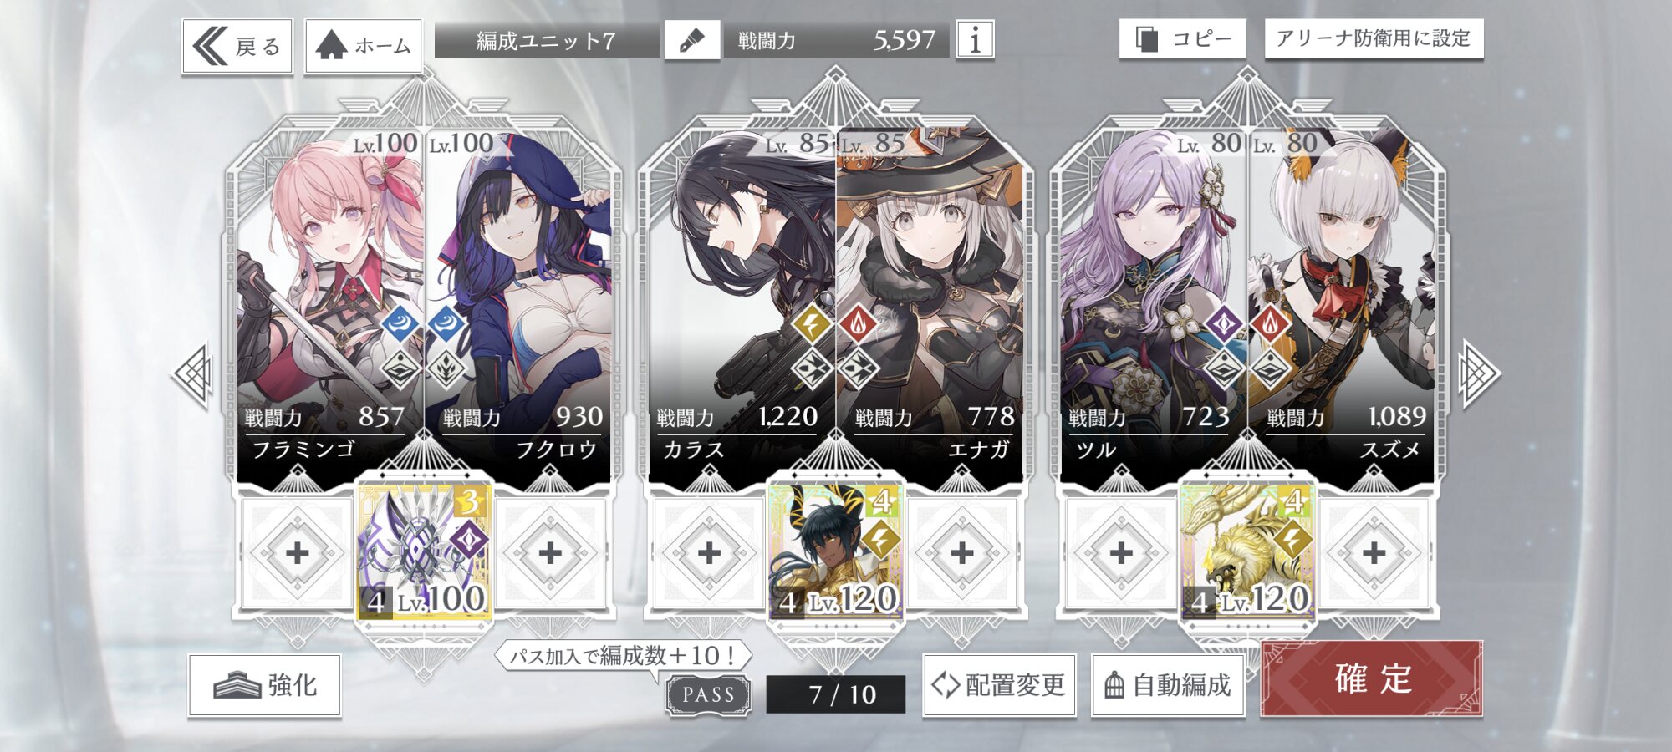1672x752 pixels.
Task: Go to previous unit with left arrow
Action: click(x=194, y=374)
